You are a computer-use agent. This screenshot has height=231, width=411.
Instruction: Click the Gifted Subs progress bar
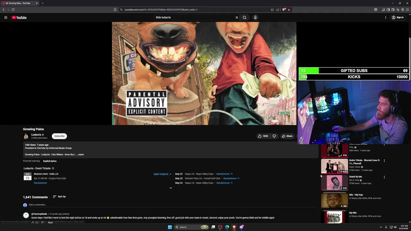354,71
